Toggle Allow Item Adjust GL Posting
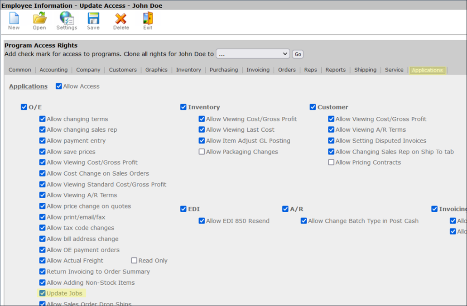This screenshot has height=306, width=467. (202, 140)
